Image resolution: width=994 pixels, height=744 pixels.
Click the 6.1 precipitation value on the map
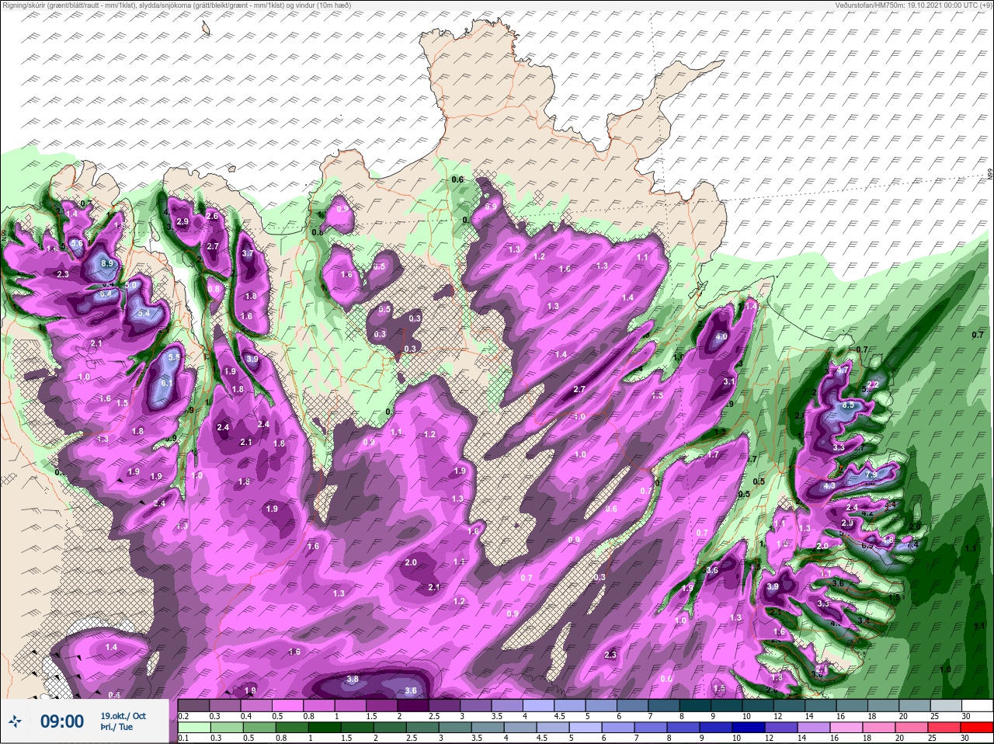pos(166,383)
